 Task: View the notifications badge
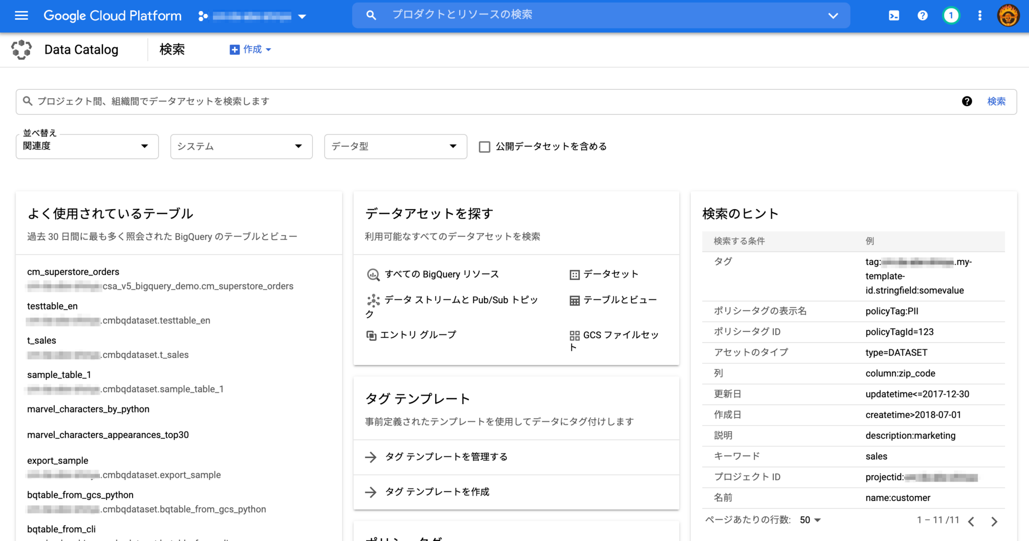[x=951, y=16]
